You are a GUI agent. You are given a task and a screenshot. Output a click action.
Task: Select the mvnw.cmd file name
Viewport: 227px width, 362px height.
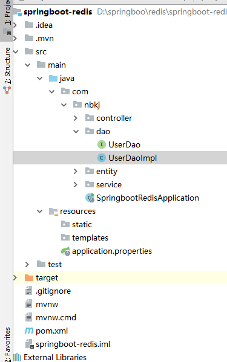[56, 317]
